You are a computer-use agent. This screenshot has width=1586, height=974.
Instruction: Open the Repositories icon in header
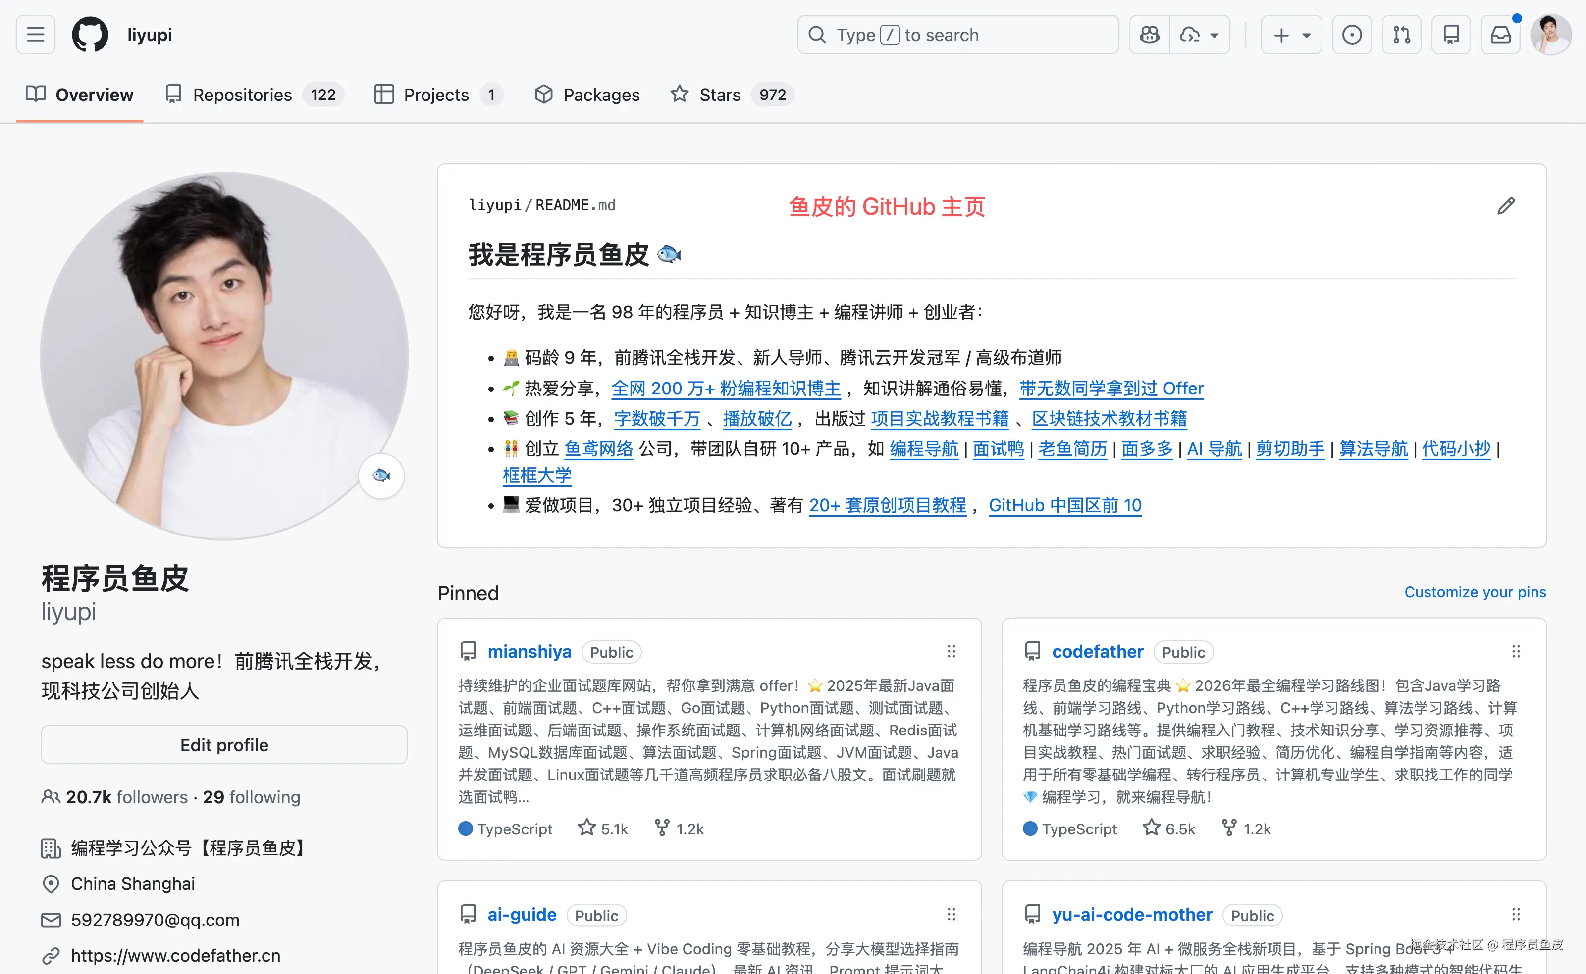pyautogui.click(x=1451, y=35)
